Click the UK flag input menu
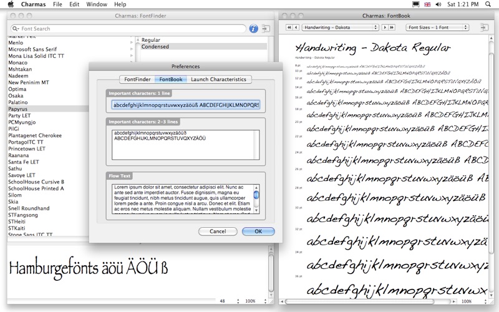Screen dimensions: 499x312 (427, 4)
